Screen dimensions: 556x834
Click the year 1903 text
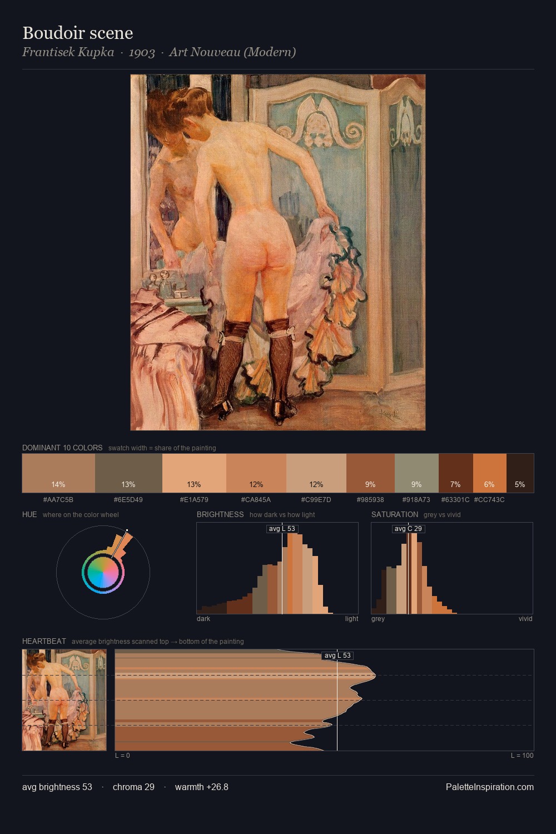(x=142, y=52)
